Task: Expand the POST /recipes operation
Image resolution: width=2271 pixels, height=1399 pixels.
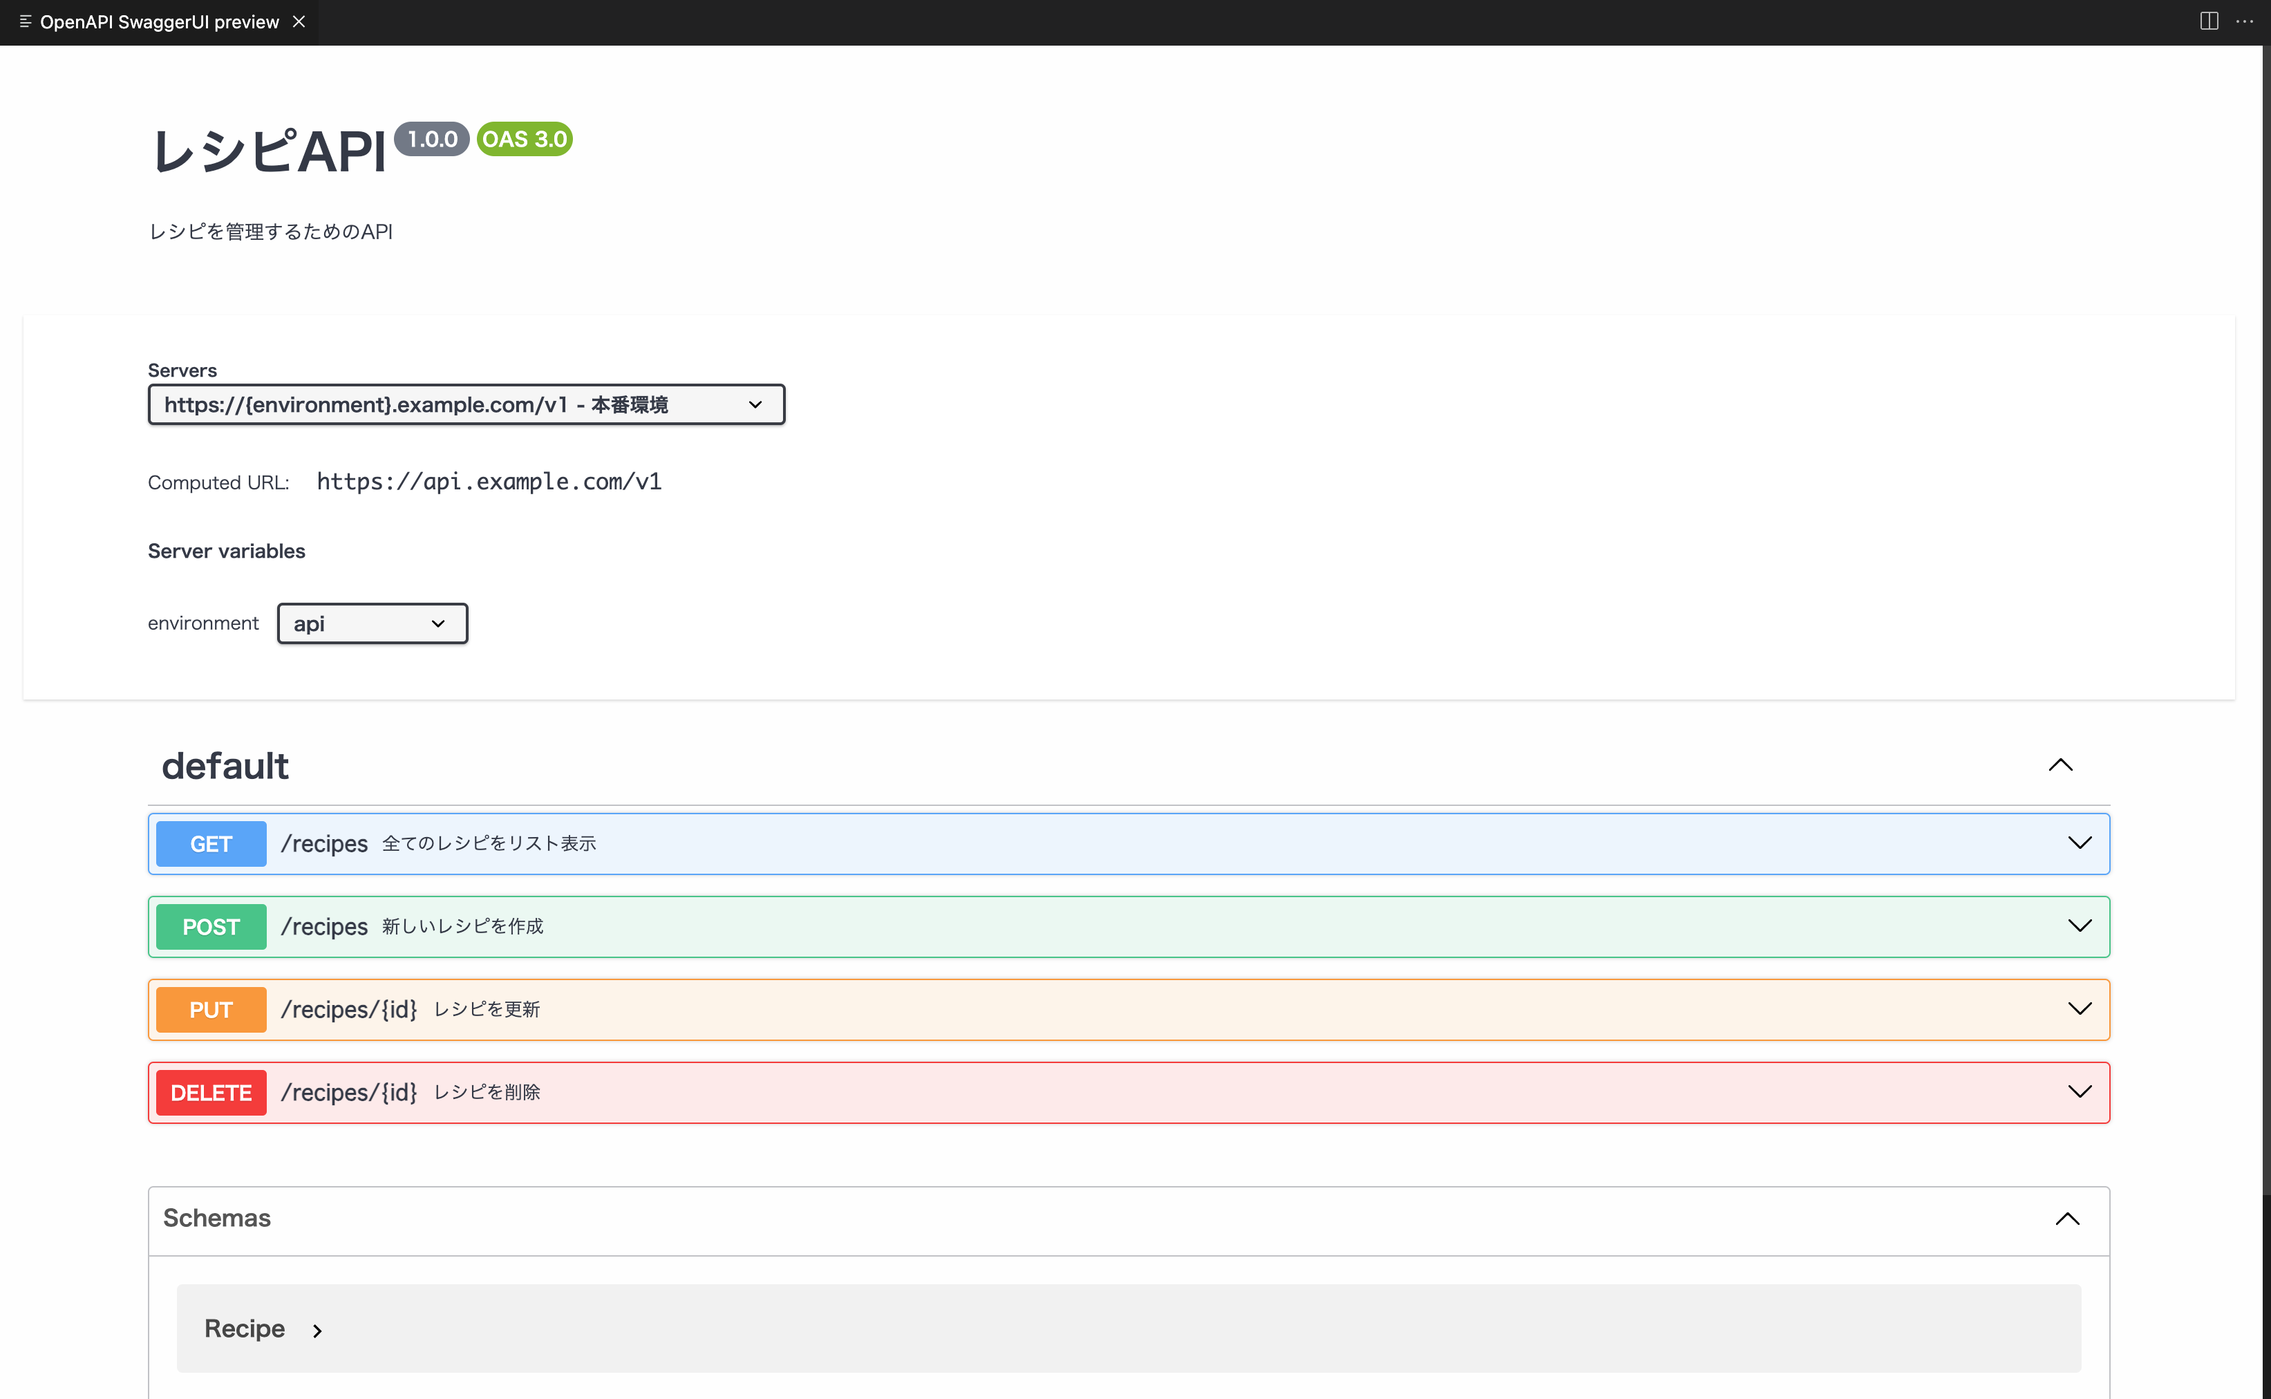Action: coord(2079,926)
